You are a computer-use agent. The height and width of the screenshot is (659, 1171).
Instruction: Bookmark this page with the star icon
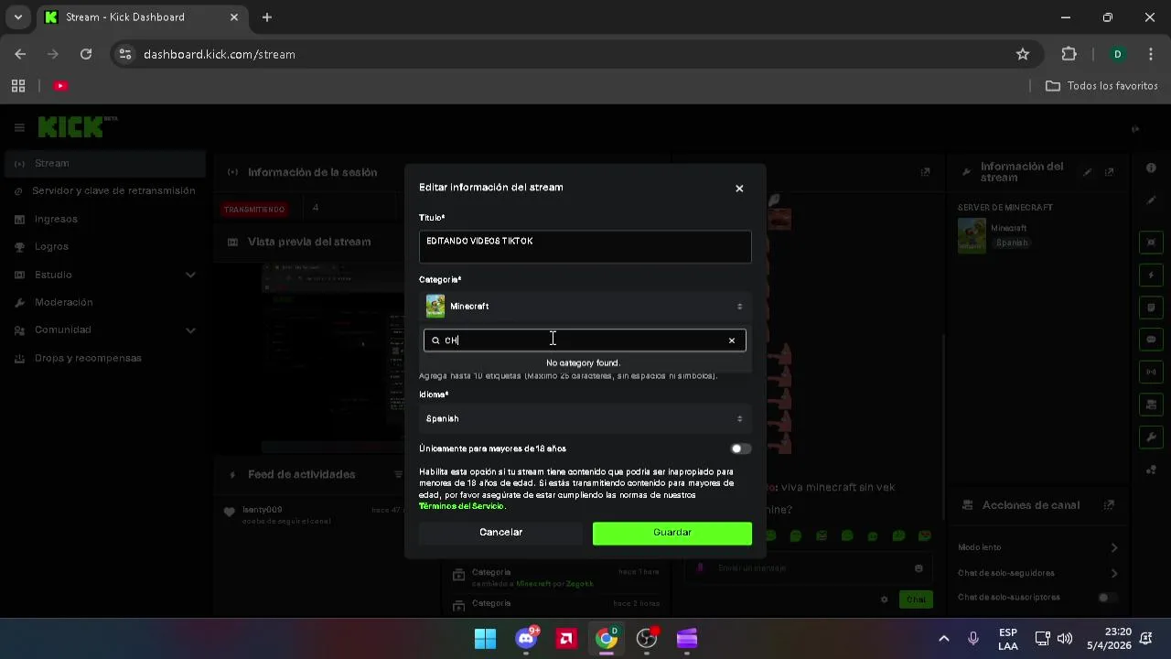point(1023,54)
